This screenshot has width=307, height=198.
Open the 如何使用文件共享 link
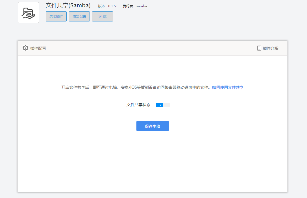click(228, 87)
